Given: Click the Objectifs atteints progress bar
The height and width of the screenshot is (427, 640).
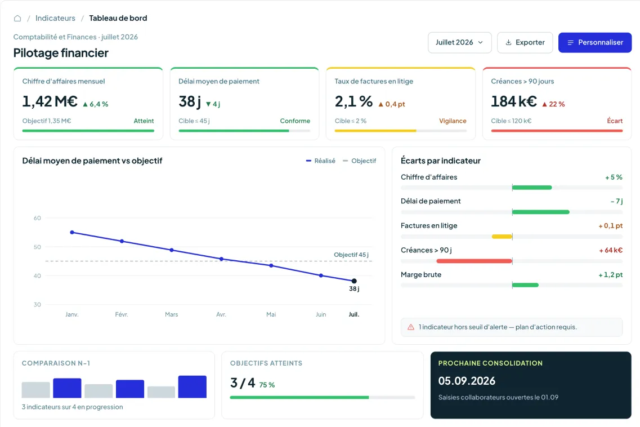Looking at the screenshot, I should pyautogui.click(x=323, y=397).
